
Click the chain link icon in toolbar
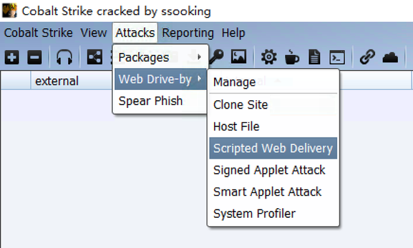pyautogui.click(x=368, y=57)
